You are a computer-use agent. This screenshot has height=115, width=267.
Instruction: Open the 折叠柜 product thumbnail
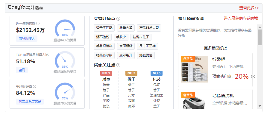(x=195, y=69)
